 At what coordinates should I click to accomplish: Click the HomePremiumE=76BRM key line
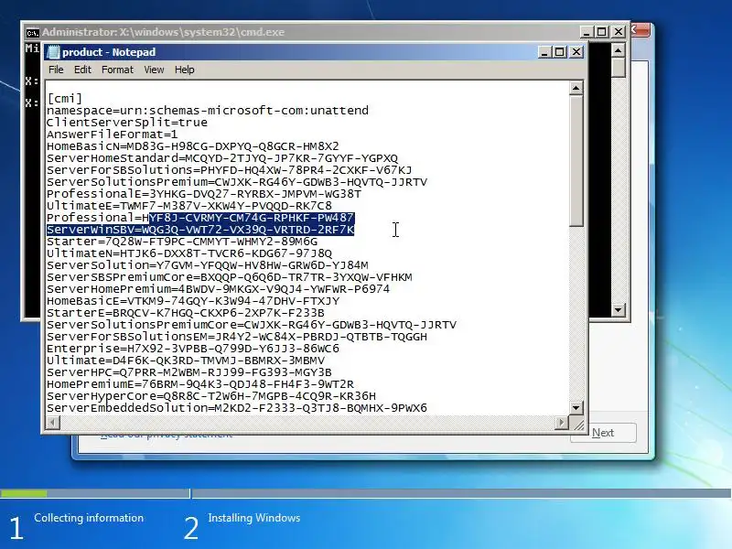[x=200, y=384]
